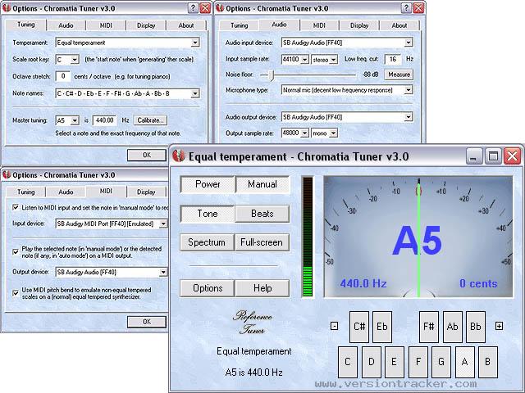The image size is (525, 393).
Task: Open Options from main tuner window
Action: tap(208, 288)
